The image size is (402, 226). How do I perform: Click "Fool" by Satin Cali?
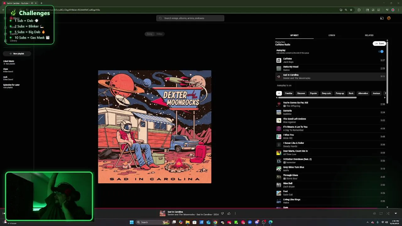click(x=285, y=191)
